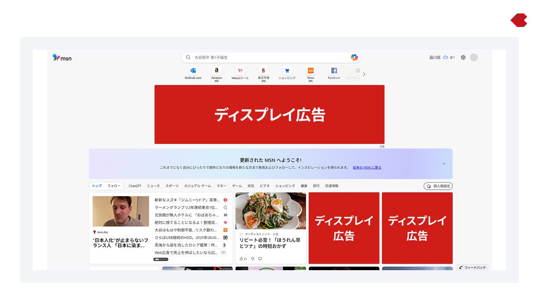The image size is (539, 303).
Task: Open sponsored headline Web広告で売上を伸ばしたいなら
Action: coord(186,252)
